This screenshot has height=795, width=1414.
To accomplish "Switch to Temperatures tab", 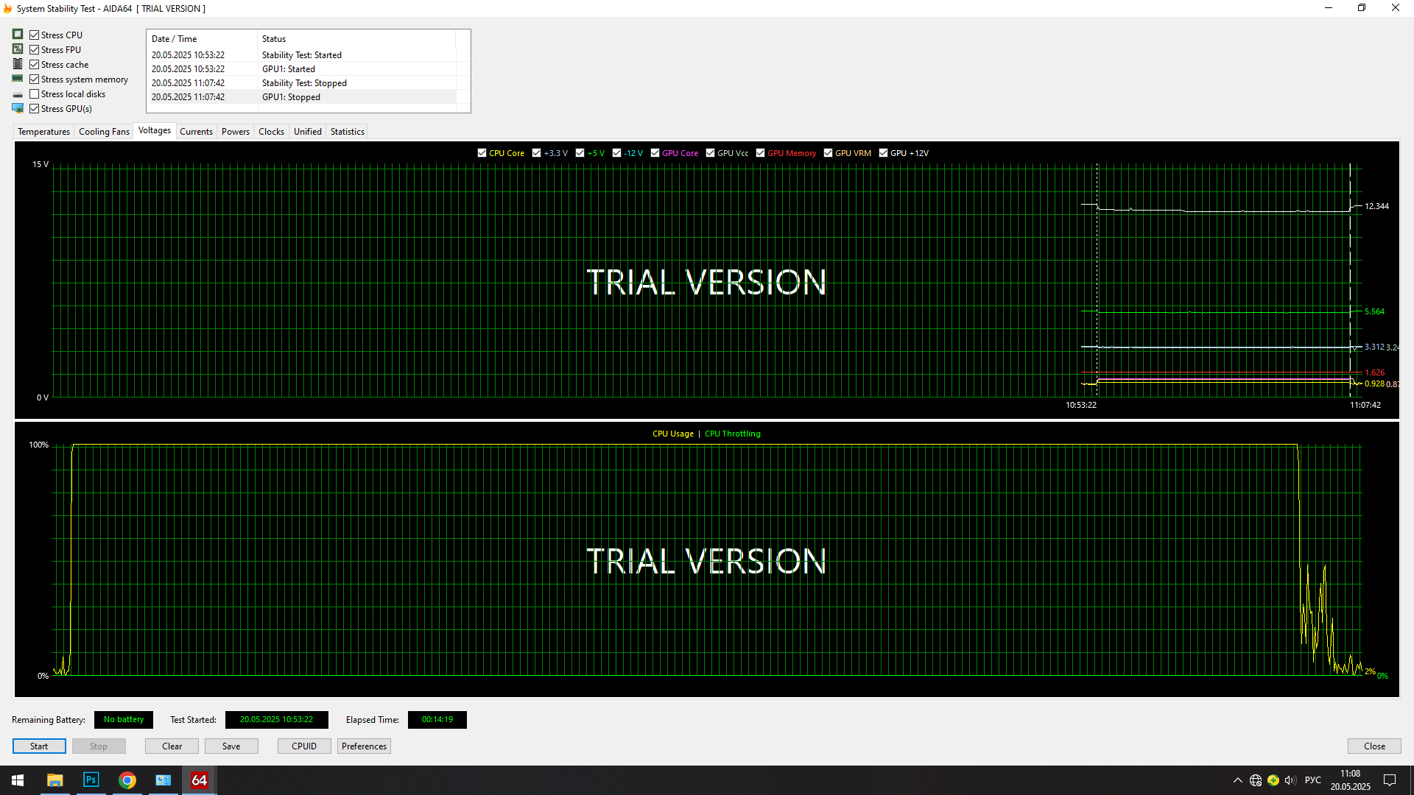I will pyautogui.click(x=43, y=132).
